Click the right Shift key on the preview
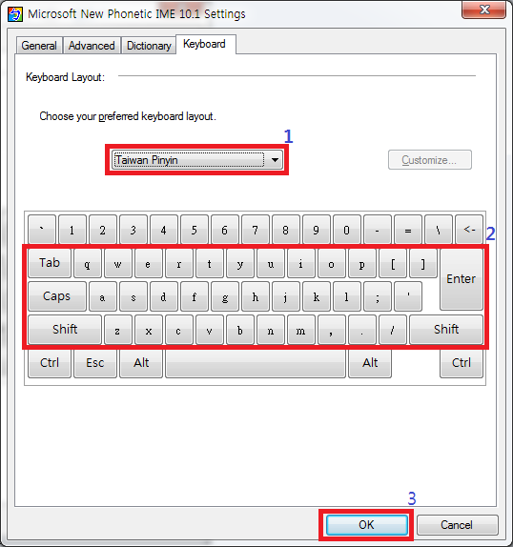 click(x=446, y=330)
